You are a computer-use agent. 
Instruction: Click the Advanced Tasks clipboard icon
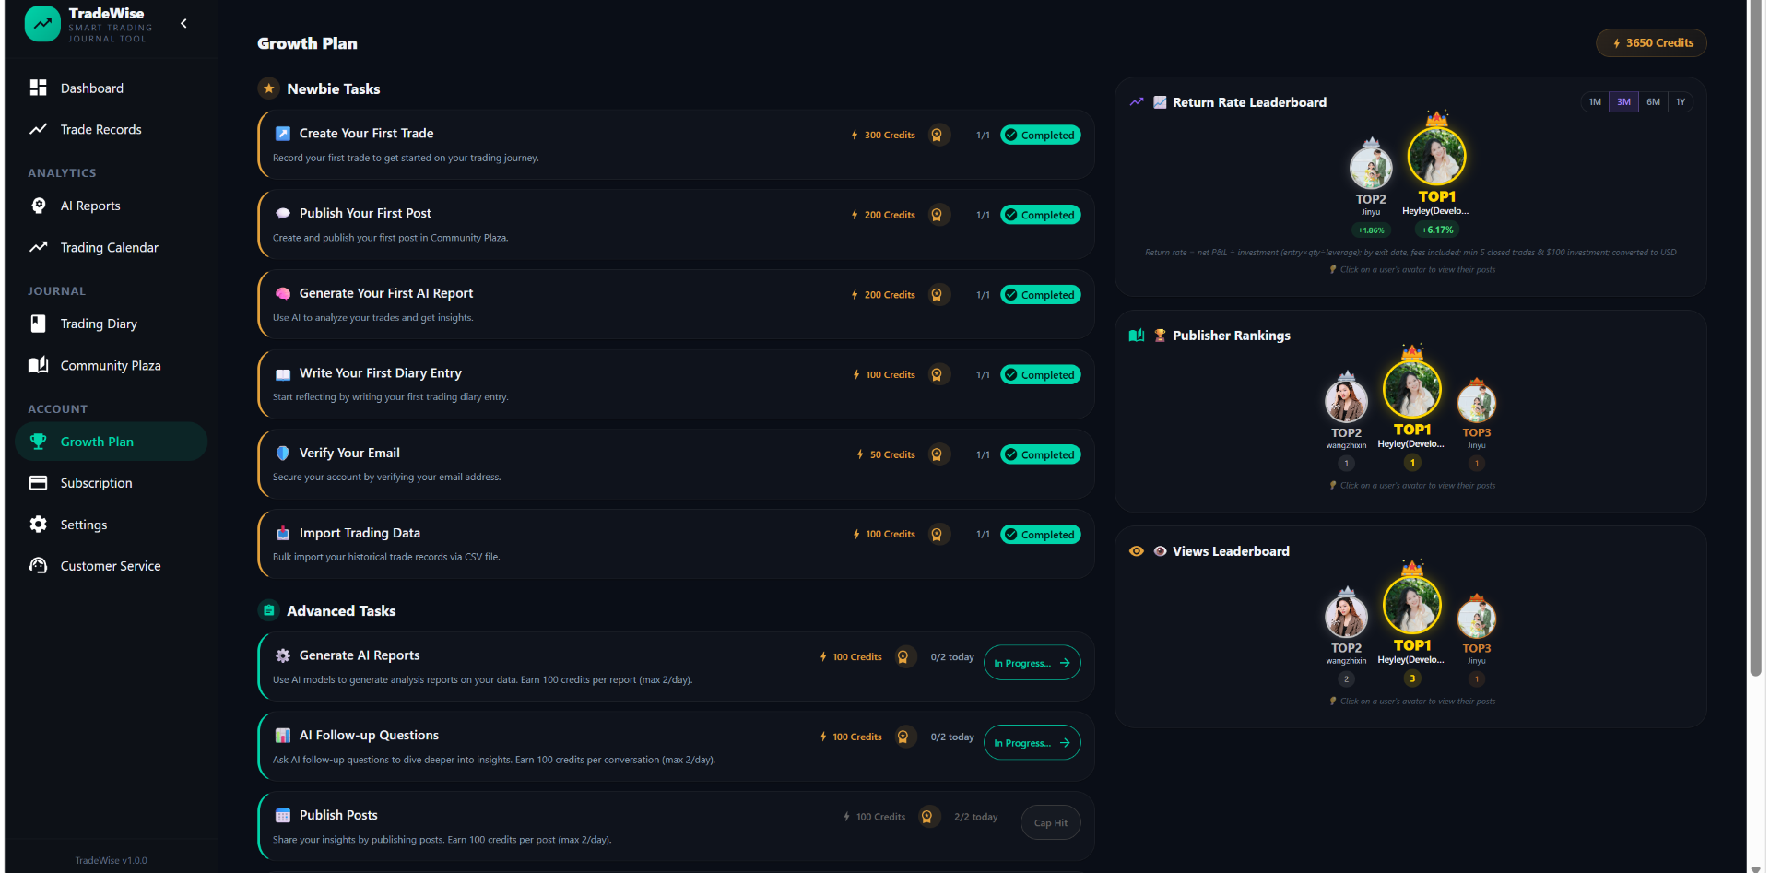[x=268, y=610]
